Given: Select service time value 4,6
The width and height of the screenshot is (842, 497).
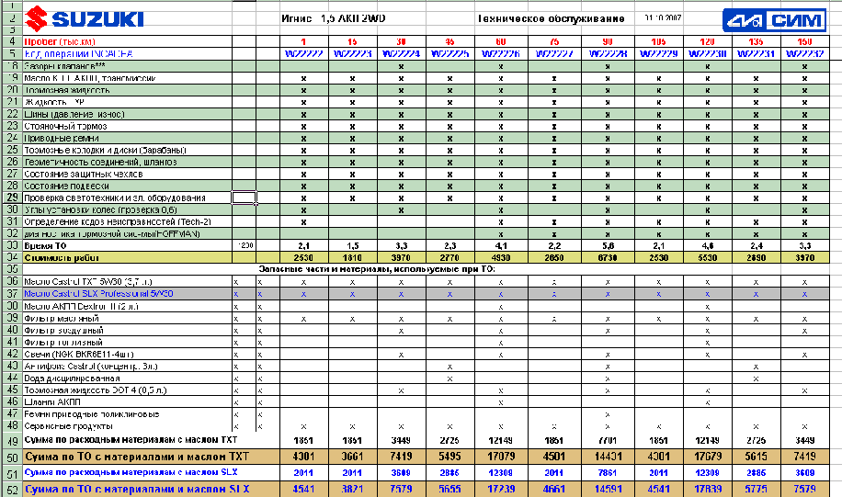Looking at the screenshot, I should point(707,246).
